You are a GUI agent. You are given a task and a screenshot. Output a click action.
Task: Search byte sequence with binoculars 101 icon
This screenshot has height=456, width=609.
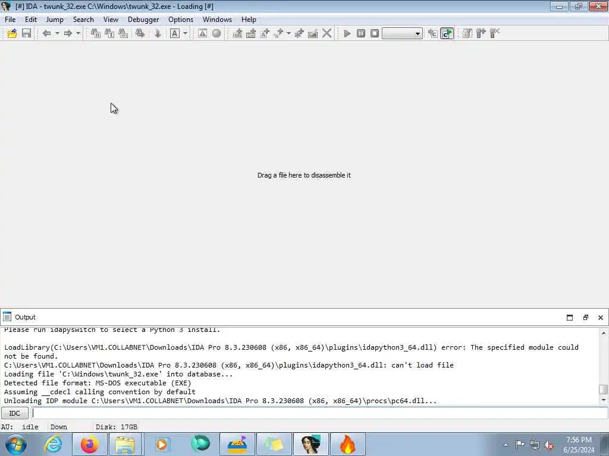pyautogui.click(x=123, y=33)
